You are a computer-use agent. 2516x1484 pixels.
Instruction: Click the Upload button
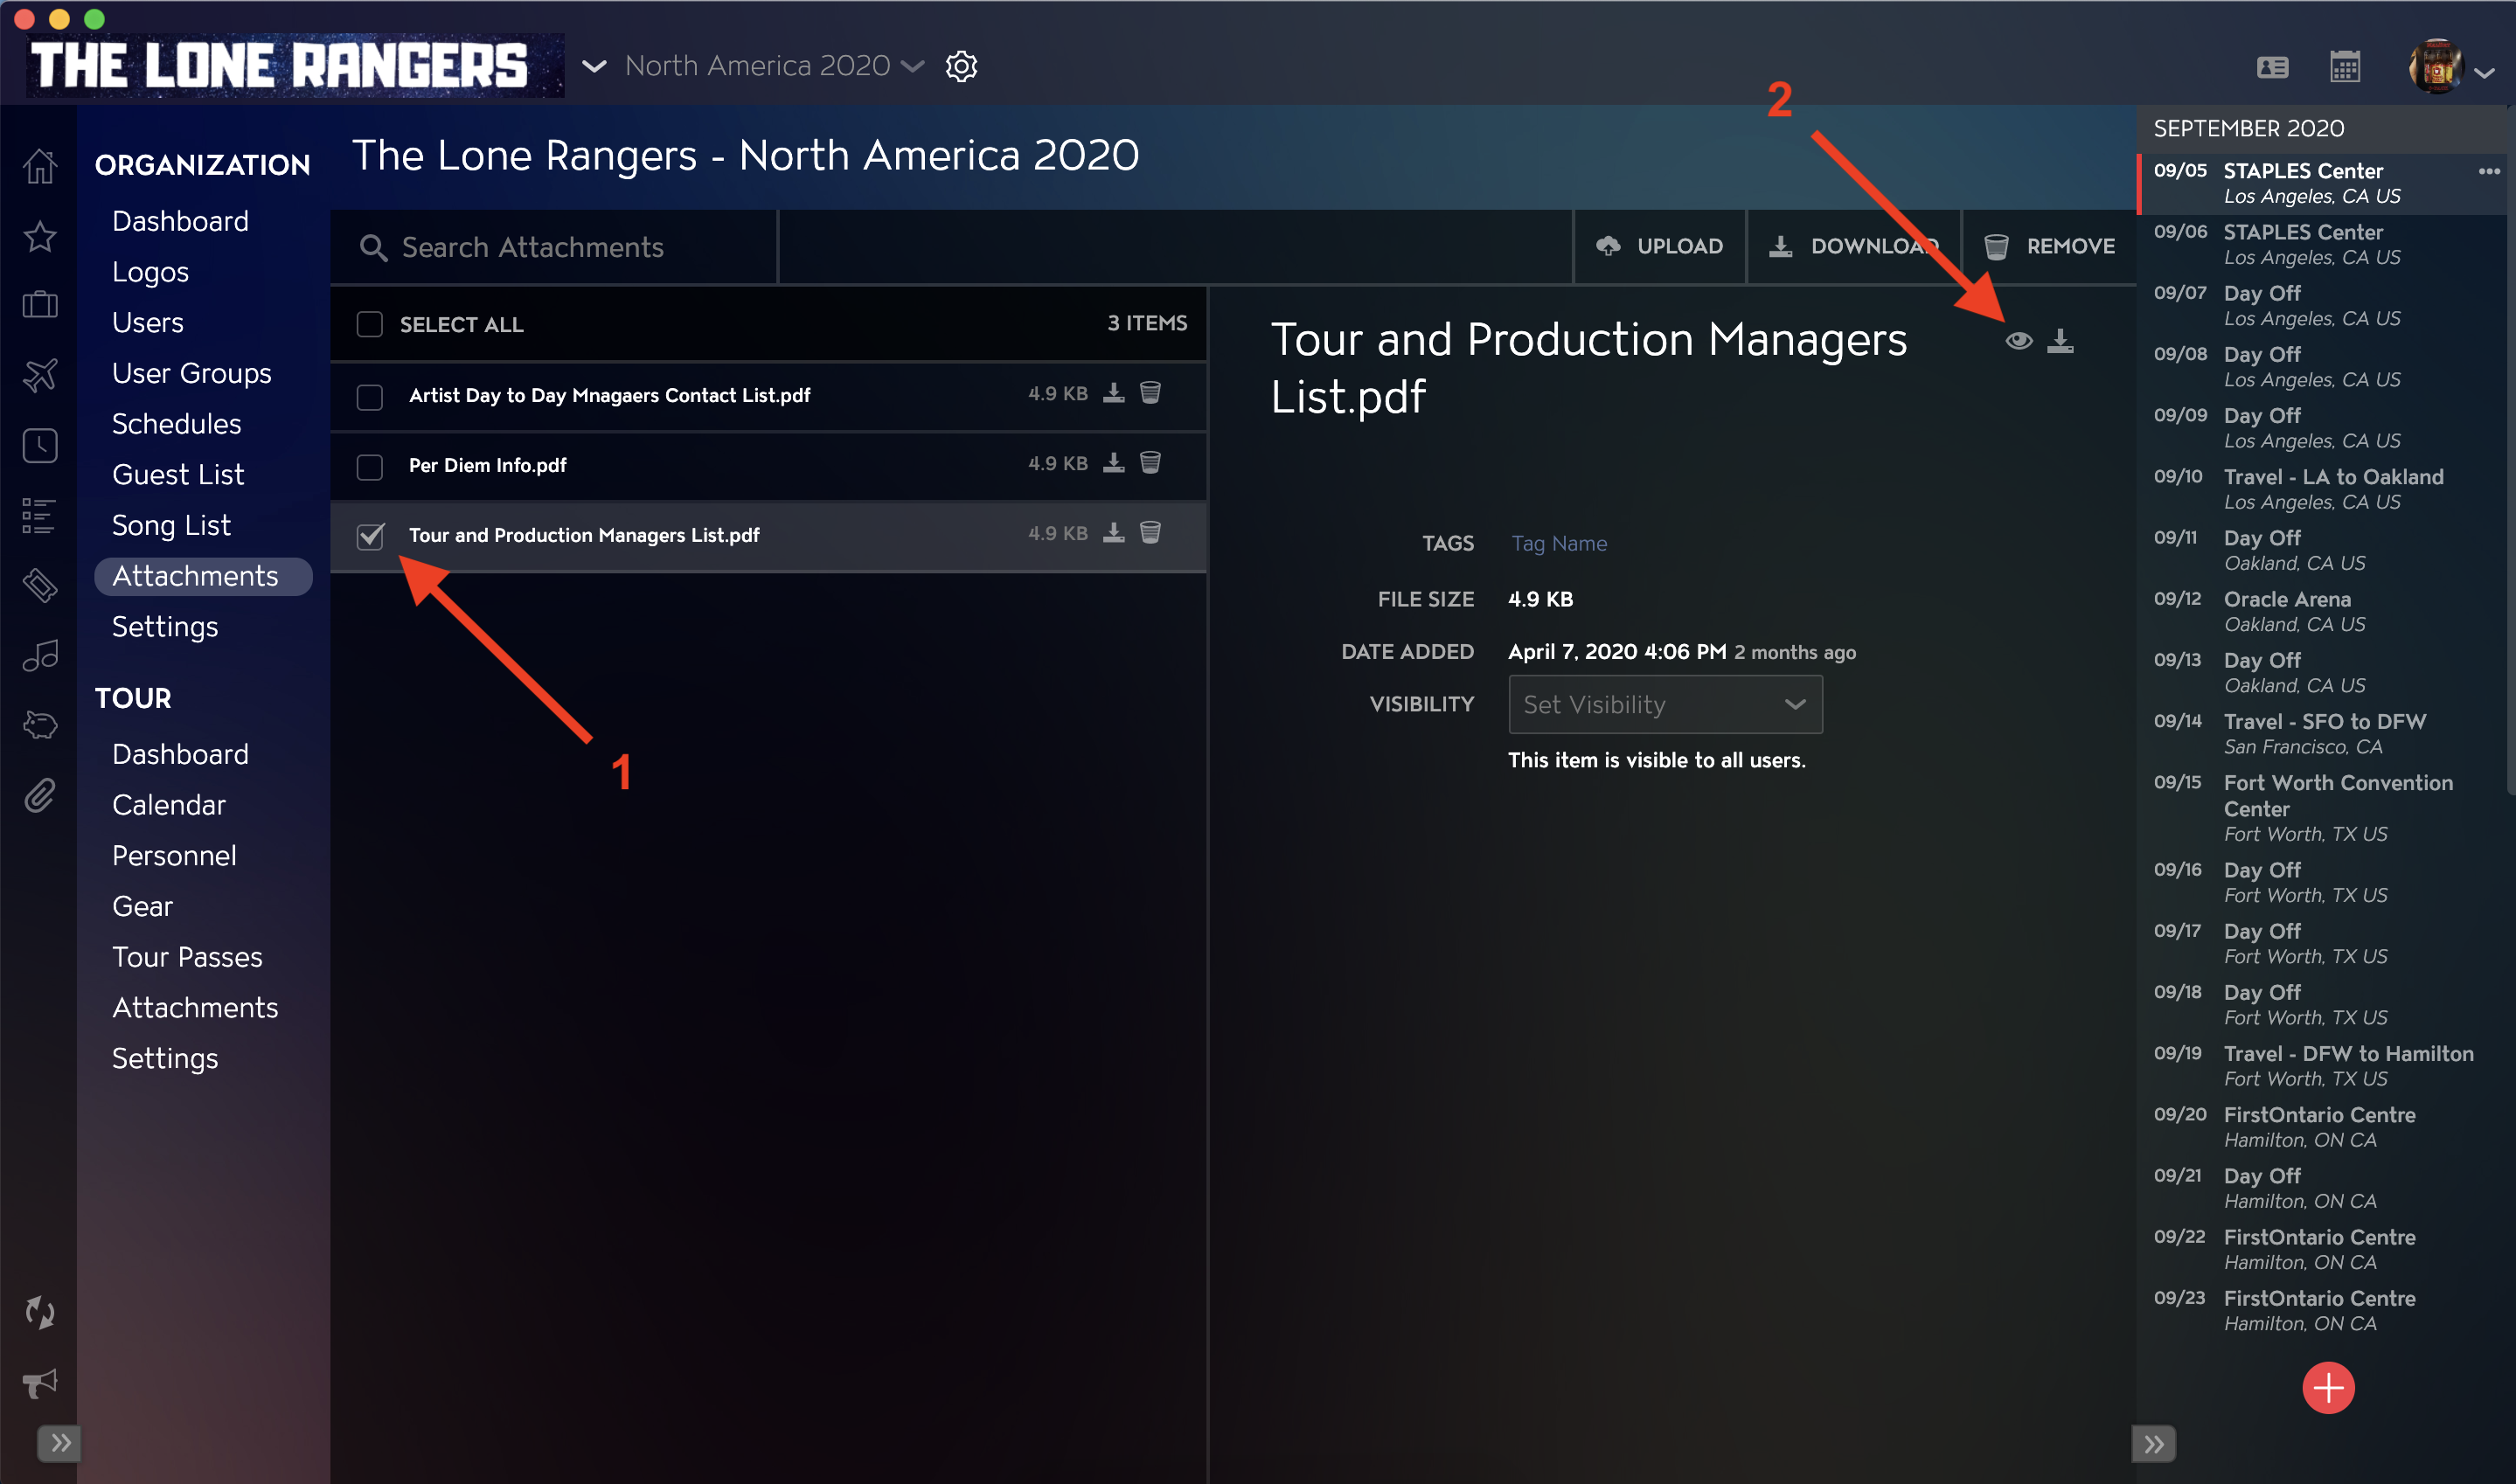(1660, 246)
